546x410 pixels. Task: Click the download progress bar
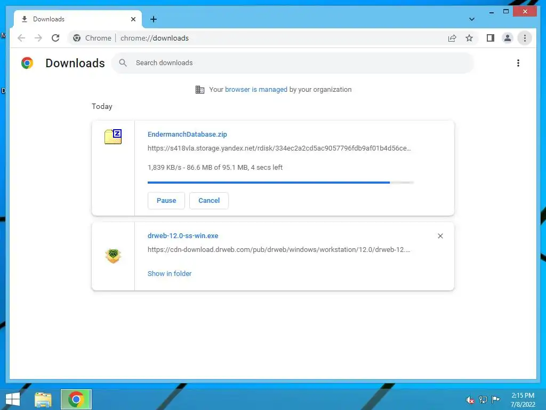click(280, 183)
